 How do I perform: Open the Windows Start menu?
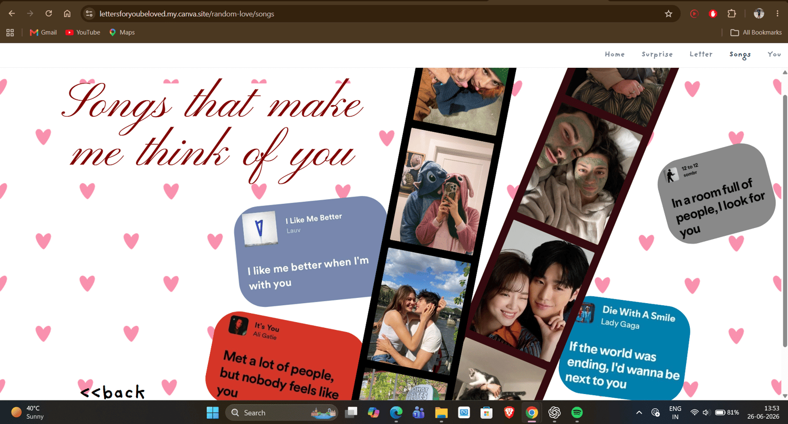(213, 412)
